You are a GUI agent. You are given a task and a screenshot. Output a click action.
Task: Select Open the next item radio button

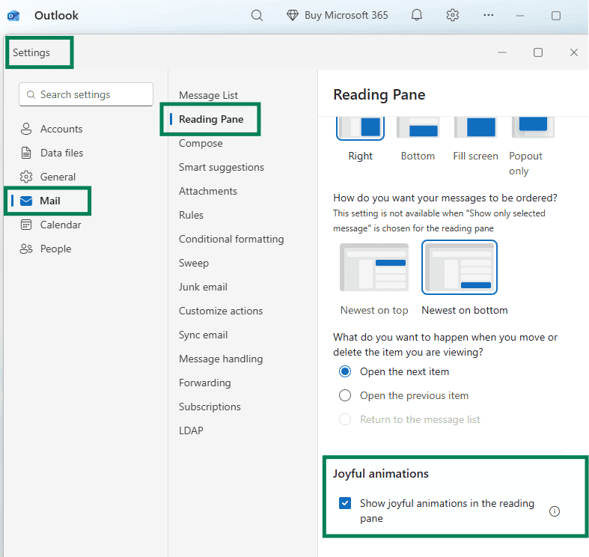pos(345,372)
